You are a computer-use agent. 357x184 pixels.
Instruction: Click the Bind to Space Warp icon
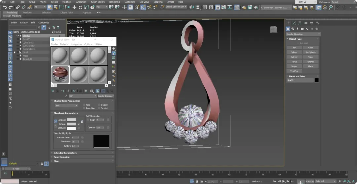(x=29, y=7)
